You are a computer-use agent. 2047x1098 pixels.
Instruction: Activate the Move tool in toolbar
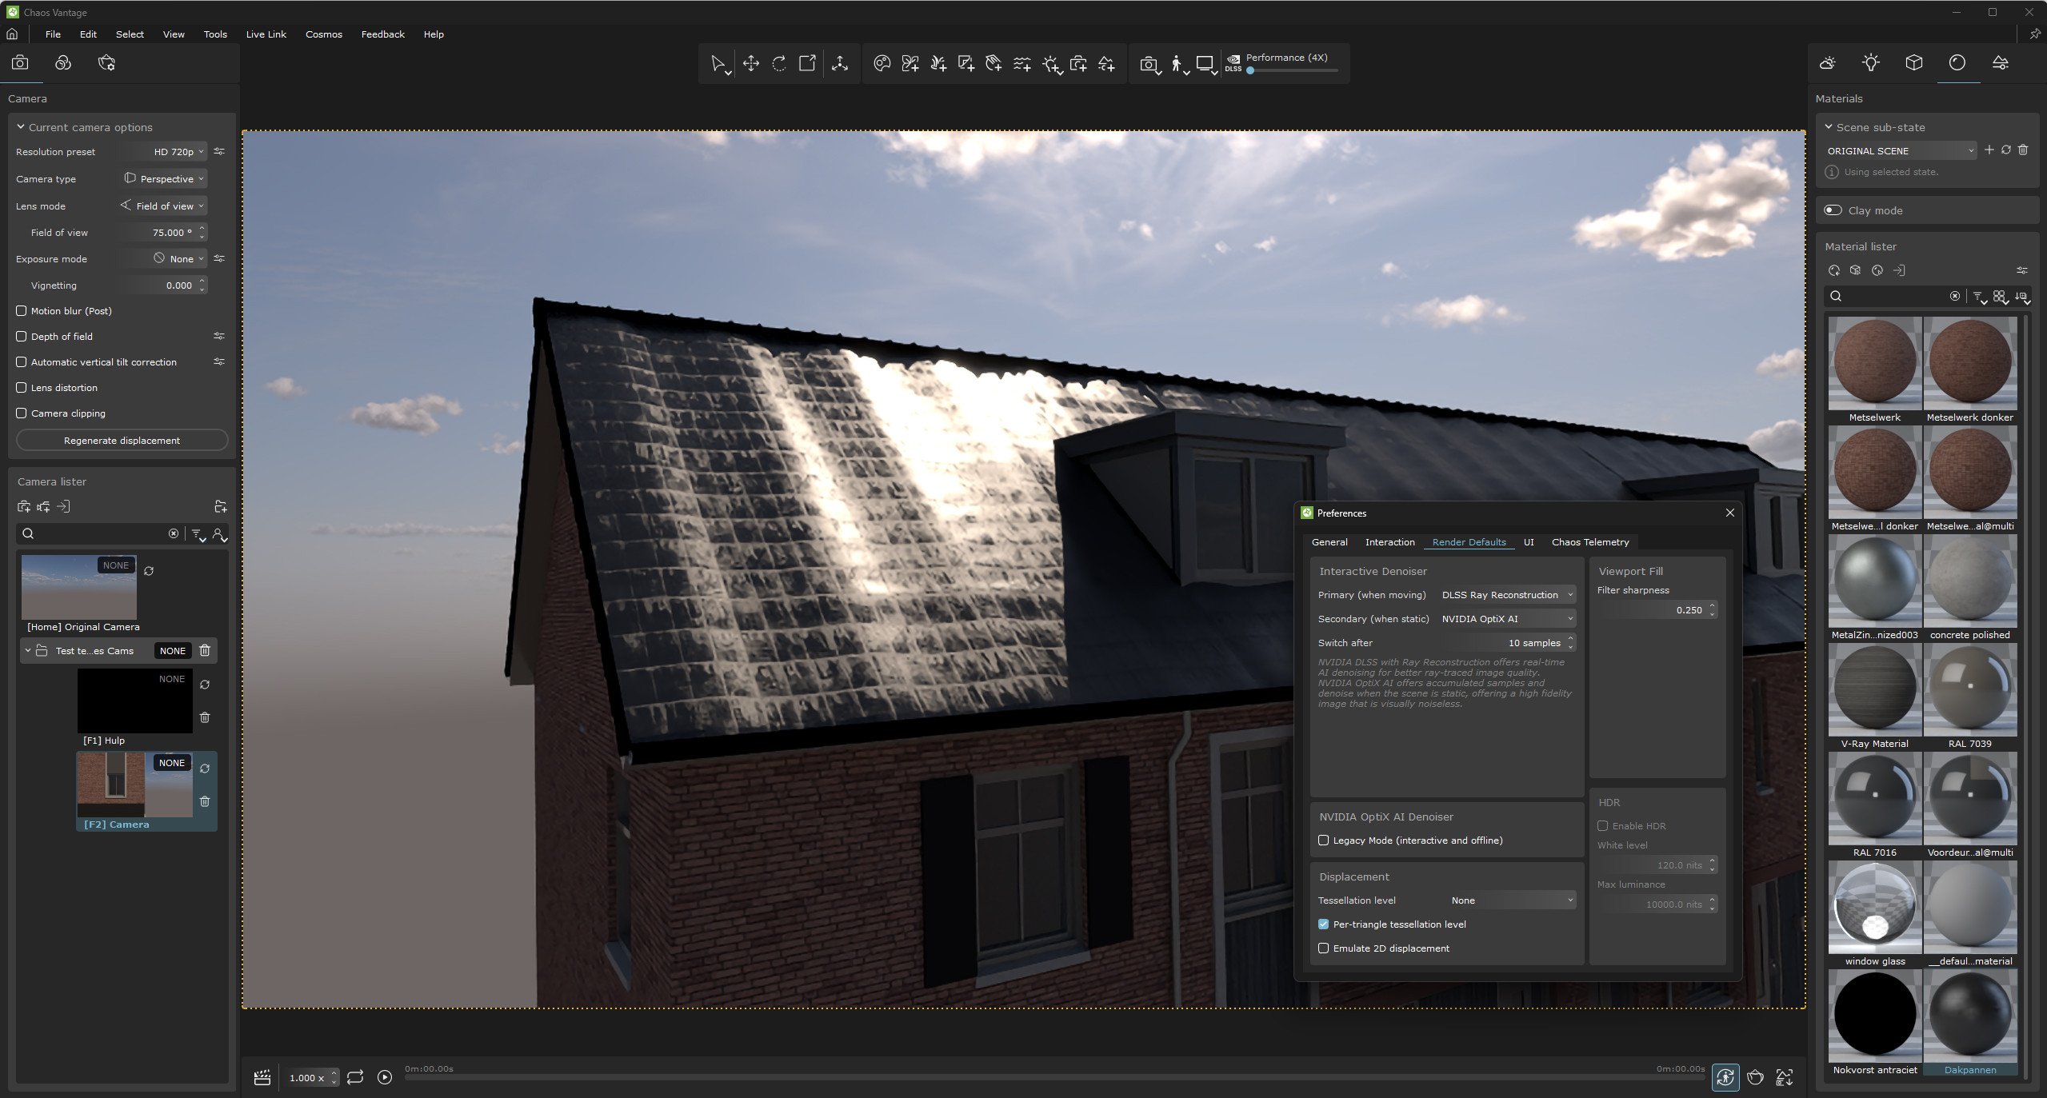(750, 64)
